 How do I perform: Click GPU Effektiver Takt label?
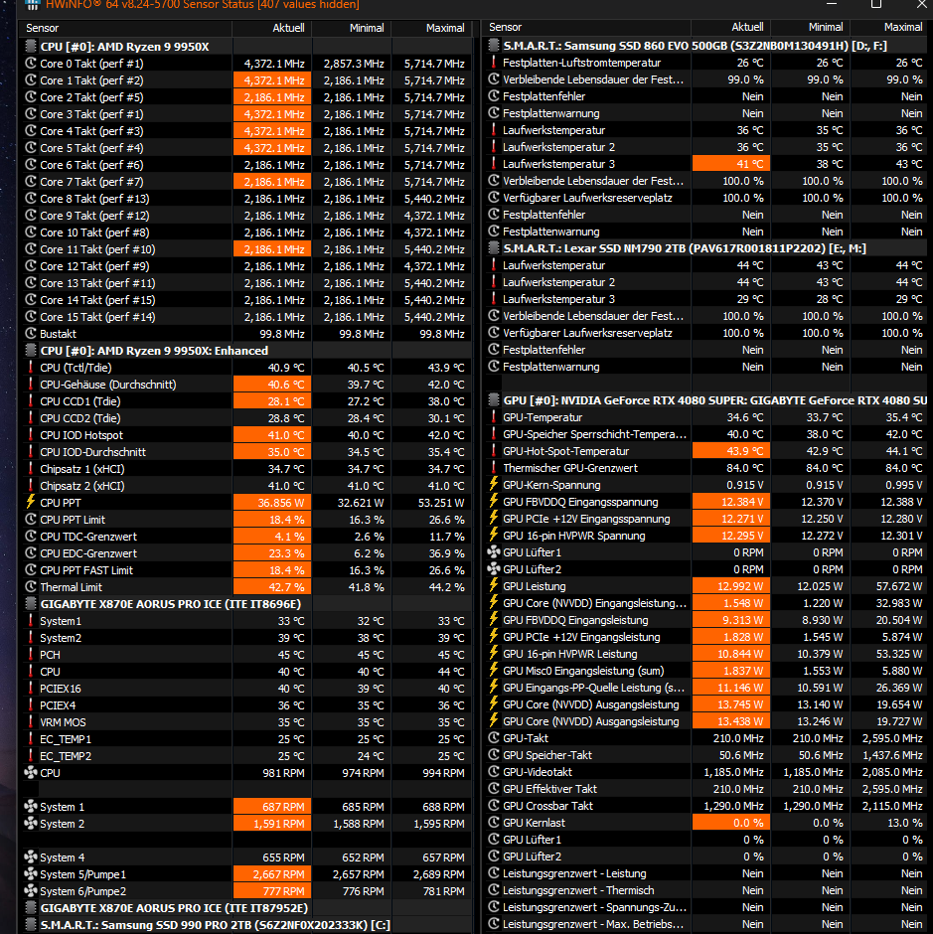coord(549,789)
